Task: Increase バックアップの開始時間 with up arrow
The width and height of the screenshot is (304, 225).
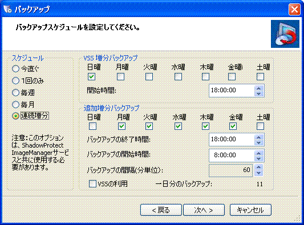Action: pyautogui.click(x=258, y=153)
